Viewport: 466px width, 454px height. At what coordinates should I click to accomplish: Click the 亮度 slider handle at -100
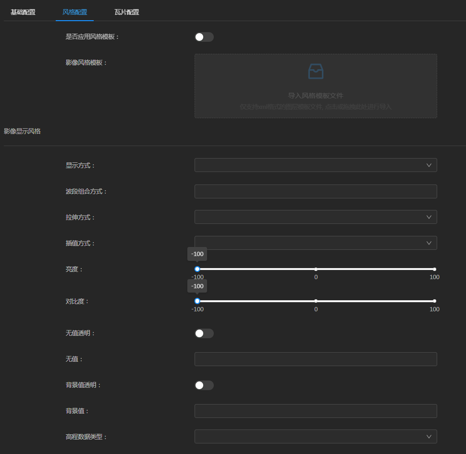(197, 269)
